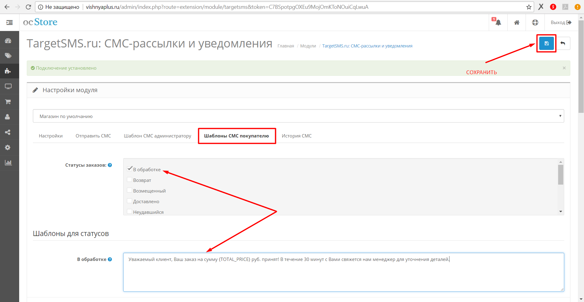Click the blue save button
This screenshot has width=584, height=302.
546,43
